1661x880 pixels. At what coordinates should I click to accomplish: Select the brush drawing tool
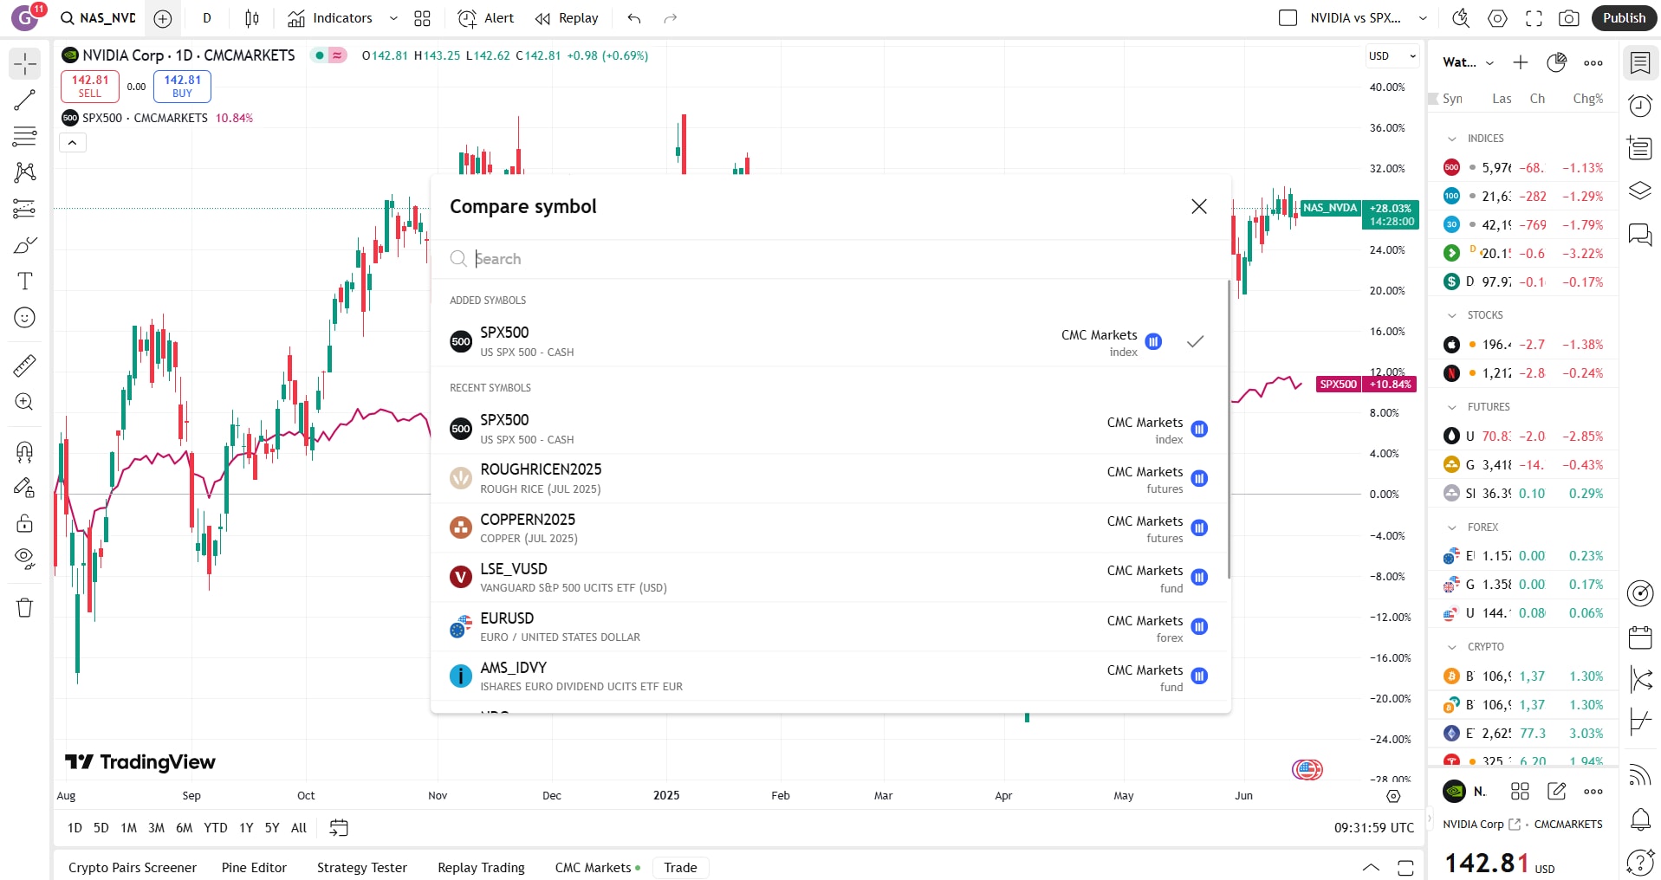click(25, 245)
